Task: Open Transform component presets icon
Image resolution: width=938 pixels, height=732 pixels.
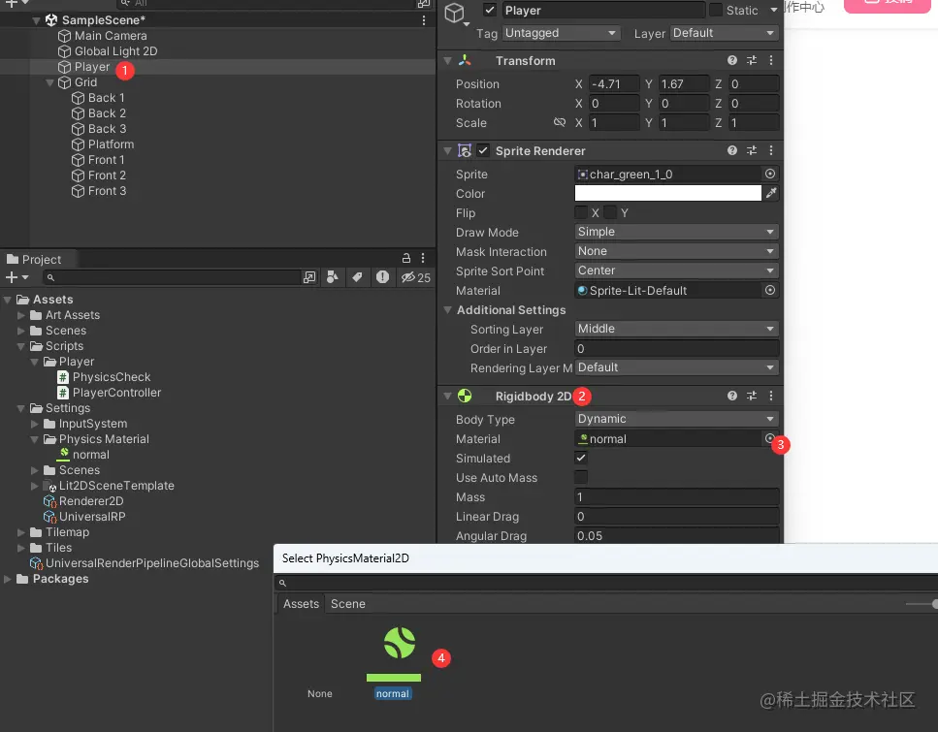Action: click(752, 60)
